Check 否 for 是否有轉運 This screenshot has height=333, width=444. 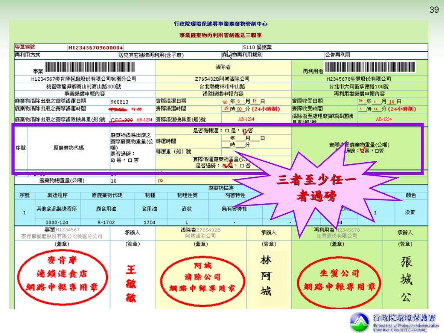245,131
